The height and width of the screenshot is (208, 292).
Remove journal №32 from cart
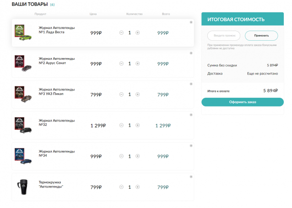pos(191,115)
